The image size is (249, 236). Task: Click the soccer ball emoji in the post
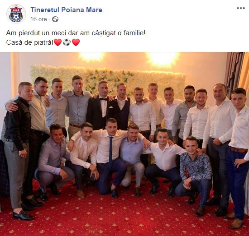pyautogui.click(x=67, y=42)
